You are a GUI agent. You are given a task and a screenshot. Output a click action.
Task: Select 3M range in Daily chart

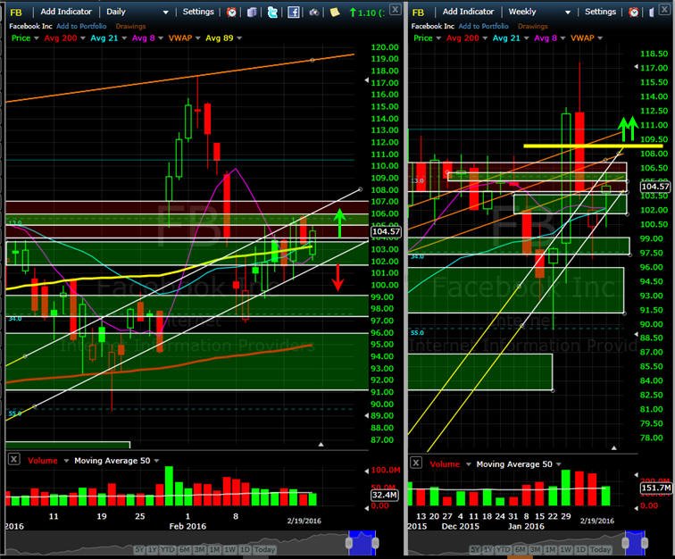(x=200, y=550)
